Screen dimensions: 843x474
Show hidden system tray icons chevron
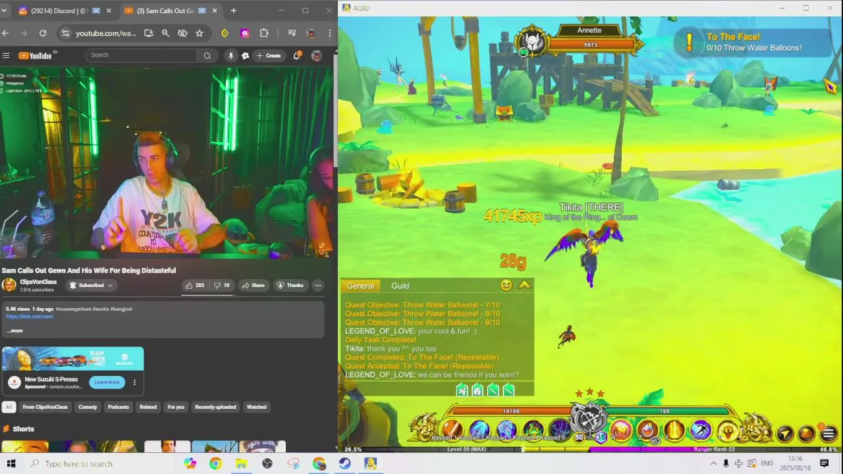pyautogui.click(x=713, y=463)
